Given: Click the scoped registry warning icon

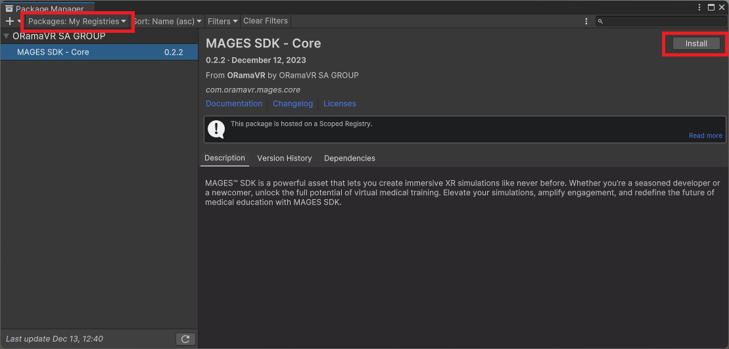Looking at the screenshot, I should coord(216,129).
